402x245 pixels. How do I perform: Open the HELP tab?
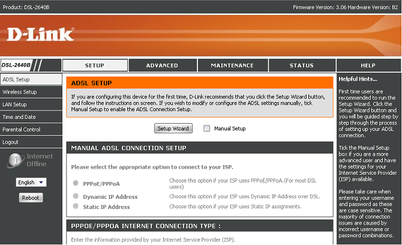(x=368, y=65)
